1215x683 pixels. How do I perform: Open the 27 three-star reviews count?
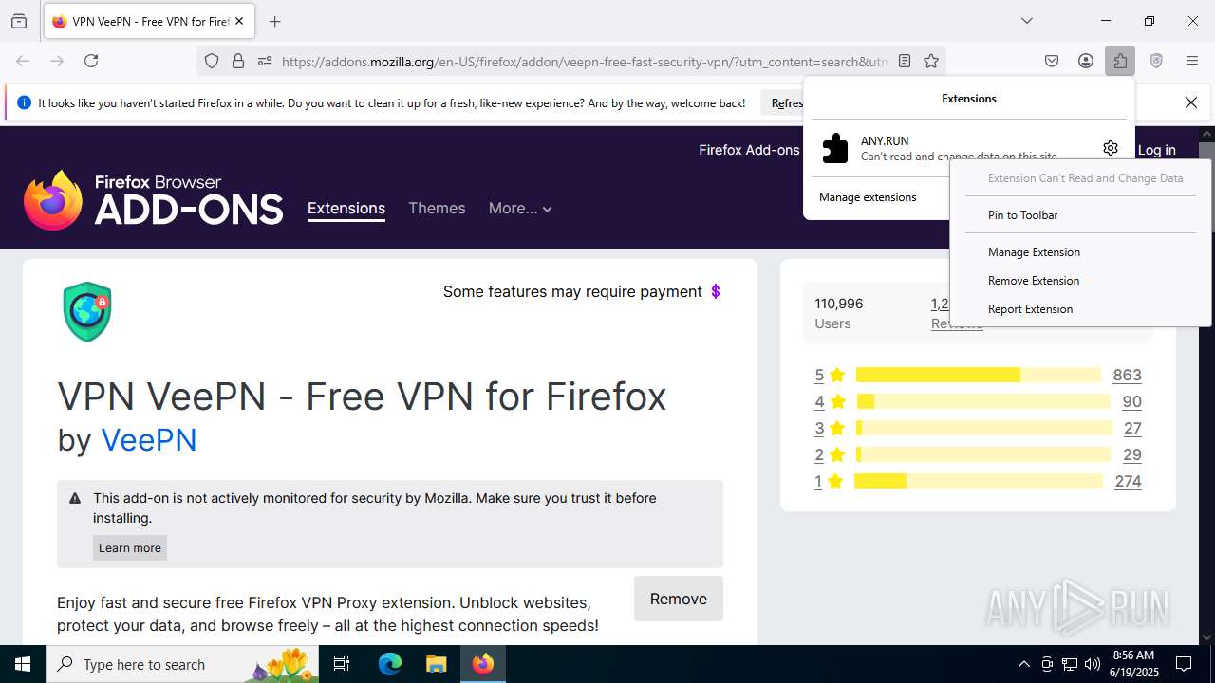pos(1132,428)
